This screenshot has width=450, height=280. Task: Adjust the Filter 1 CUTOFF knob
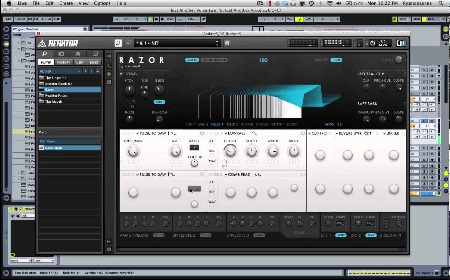click(x=230, y=151)
